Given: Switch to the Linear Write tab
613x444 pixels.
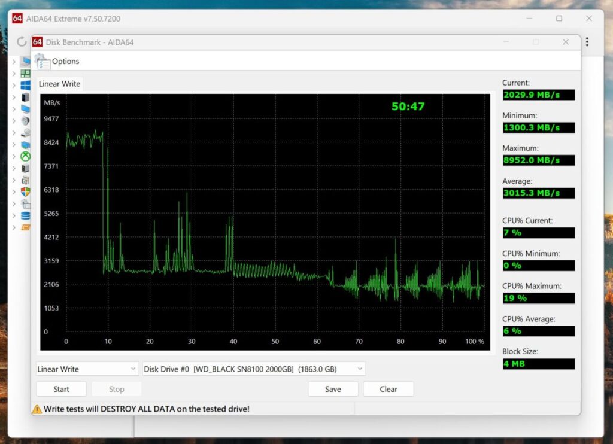Looking at the screenshot, I should [59, 84].
